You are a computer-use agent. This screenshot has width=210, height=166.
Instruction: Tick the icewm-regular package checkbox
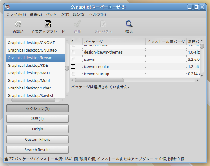[73, 66]
